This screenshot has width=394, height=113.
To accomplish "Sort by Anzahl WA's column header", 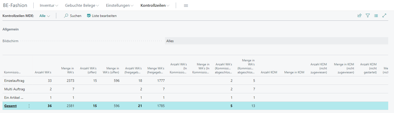I will pyautogui.click(x=43, y=72).
